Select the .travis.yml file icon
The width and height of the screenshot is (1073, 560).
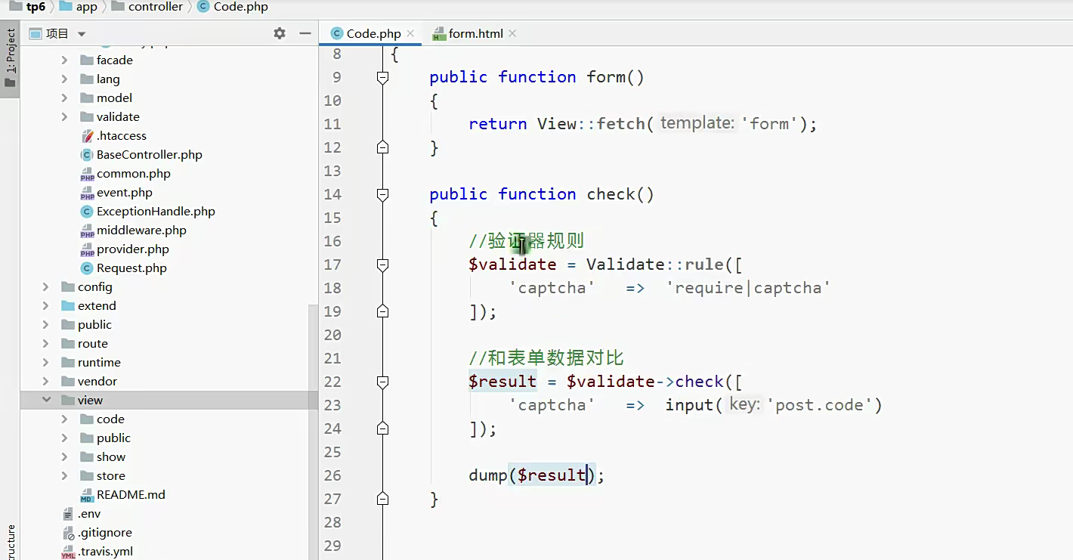pyautogui.click(x=68, y=551)
